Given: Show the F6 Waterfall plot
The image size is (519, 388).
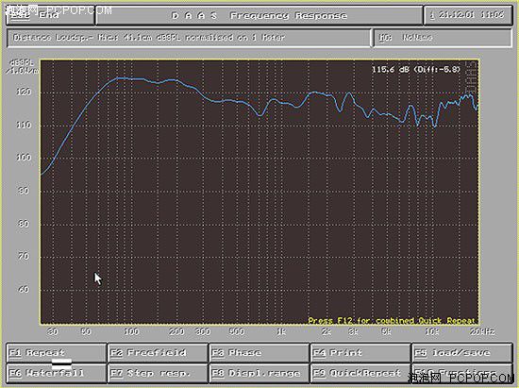Looking at the screenshot, I should point(57,373).
